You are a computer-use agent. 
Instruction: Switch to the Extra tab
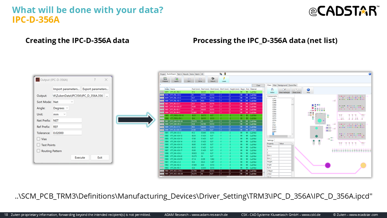(x=192, y=74)
